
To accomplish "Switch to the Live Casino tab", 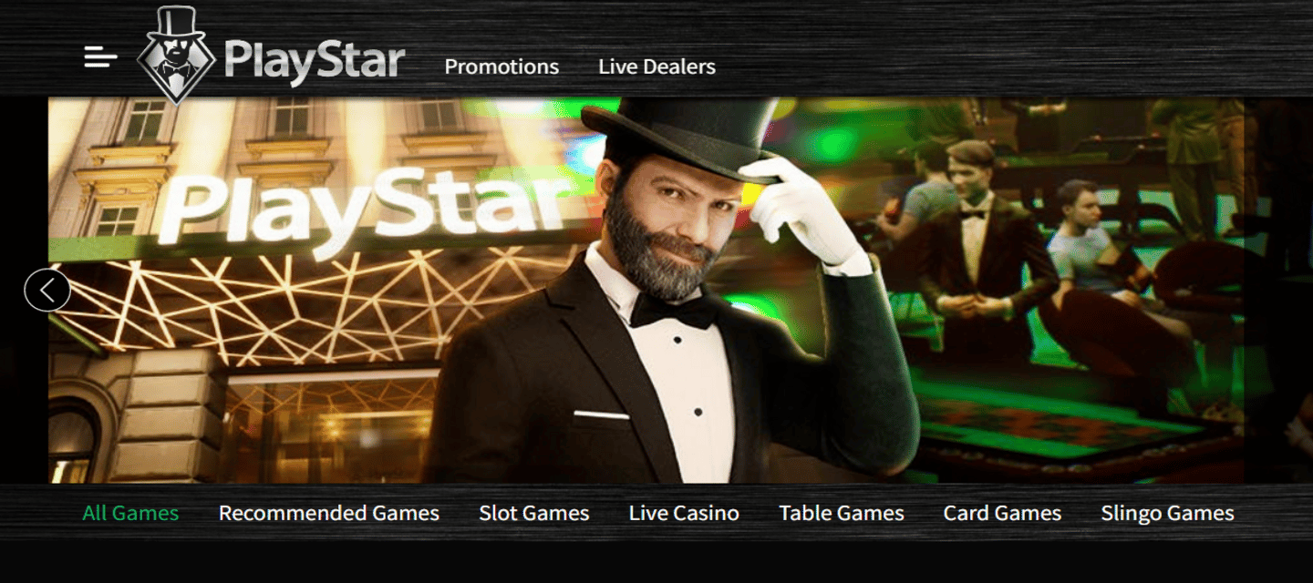I will pyautogui.click(x=684, y=513).
